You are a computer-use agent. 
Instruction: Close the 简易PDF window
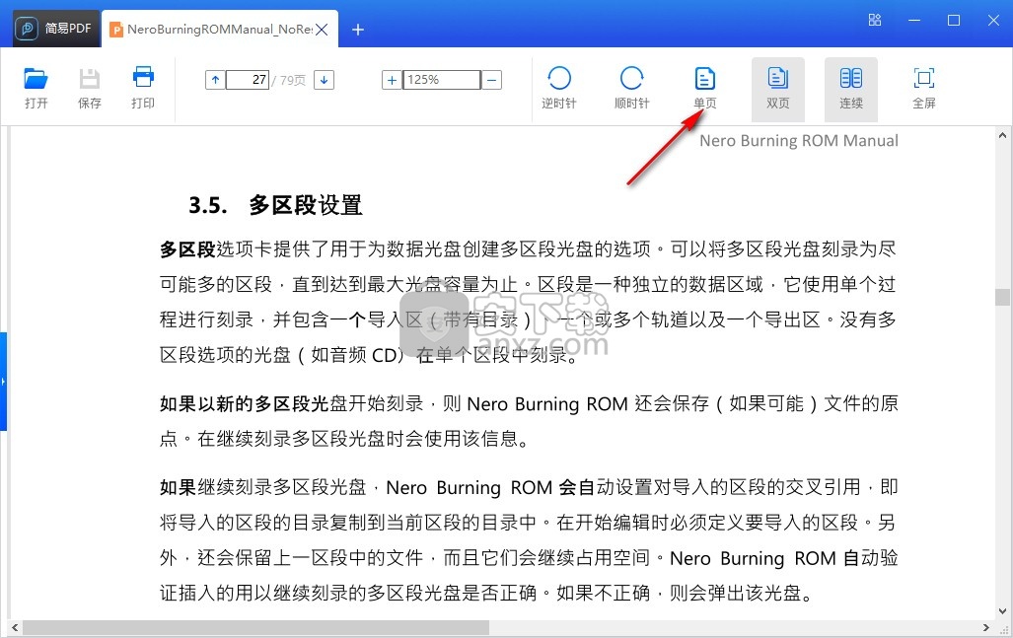point(993,20)
